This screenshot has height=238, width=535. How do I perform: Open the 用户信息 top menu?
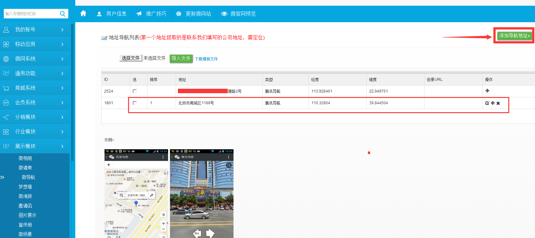pos(112,14)
